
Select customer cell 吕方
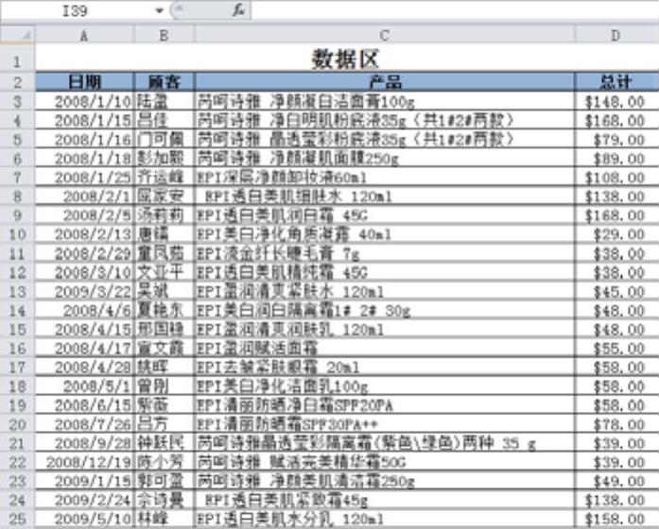[164, 424]
